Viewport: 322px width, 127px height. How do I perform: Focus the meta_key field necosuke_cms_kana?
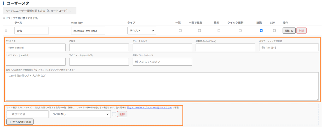pos(88,31)
